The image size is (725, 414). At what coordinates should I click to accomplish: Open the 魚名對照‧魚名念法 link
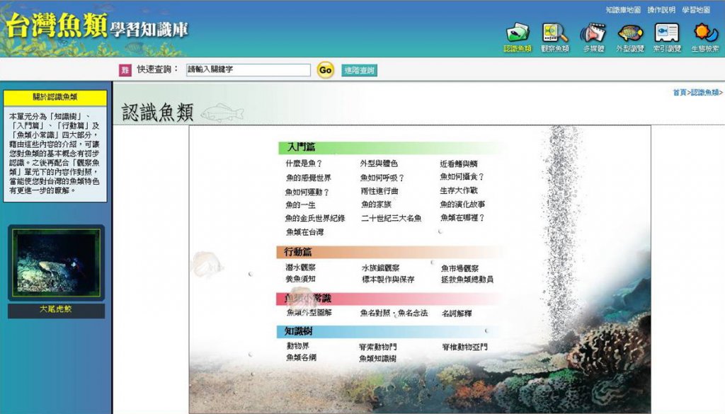tap(394, 314)
